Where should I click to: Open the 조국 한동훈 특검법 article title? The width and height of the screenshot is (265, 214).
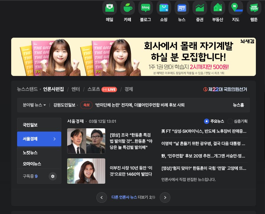(x=131, y=141)
